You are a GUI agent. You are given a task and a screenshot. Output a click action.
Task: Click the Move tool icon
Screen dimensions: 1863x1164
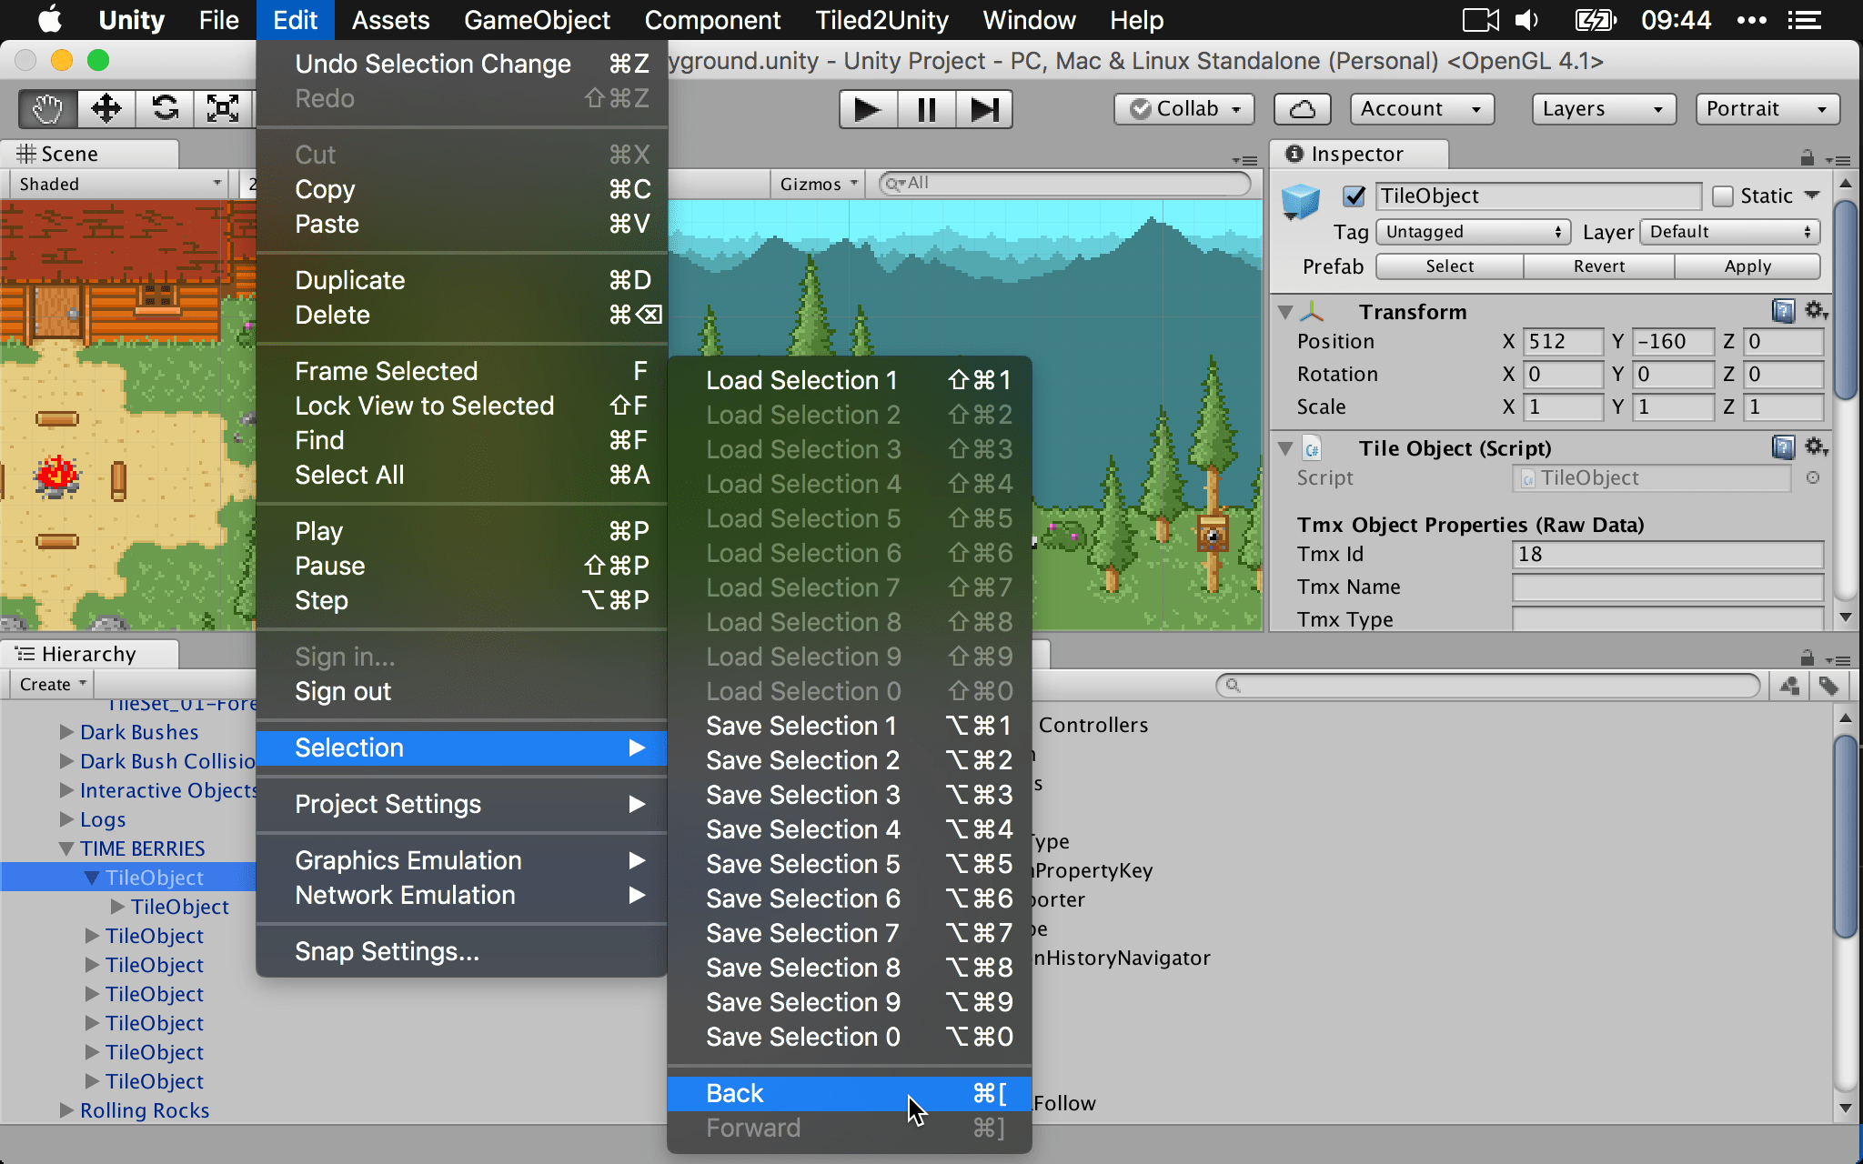[x=107, y=110]
